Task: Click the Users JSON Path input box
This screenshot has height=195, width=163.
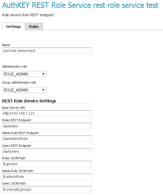Action: click(47, 189)
